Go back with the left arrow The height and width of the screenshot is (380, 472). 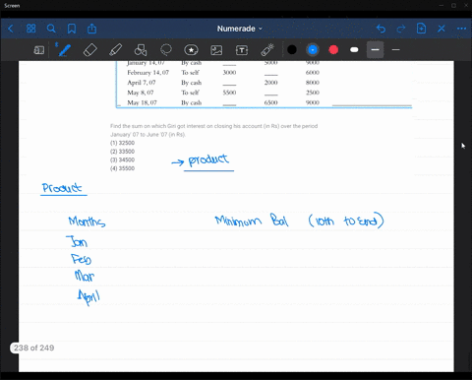11,29
